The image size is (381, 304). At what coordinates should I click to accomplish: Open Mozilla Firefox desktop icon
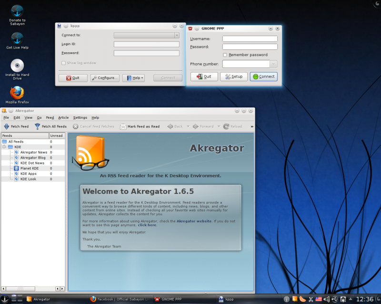click(x=17, y=93)
